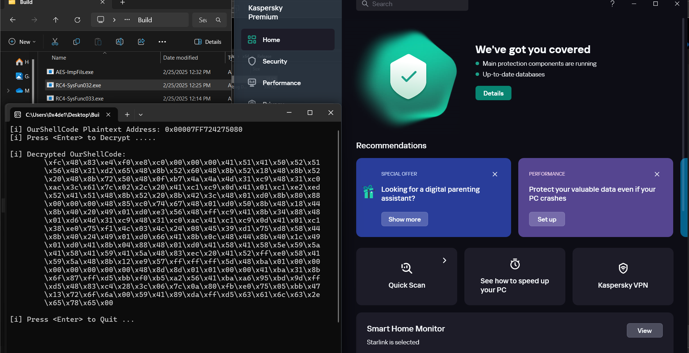Click the Copy icon in Explorer toolbar
689x353 pixels.
pos(77,42)
